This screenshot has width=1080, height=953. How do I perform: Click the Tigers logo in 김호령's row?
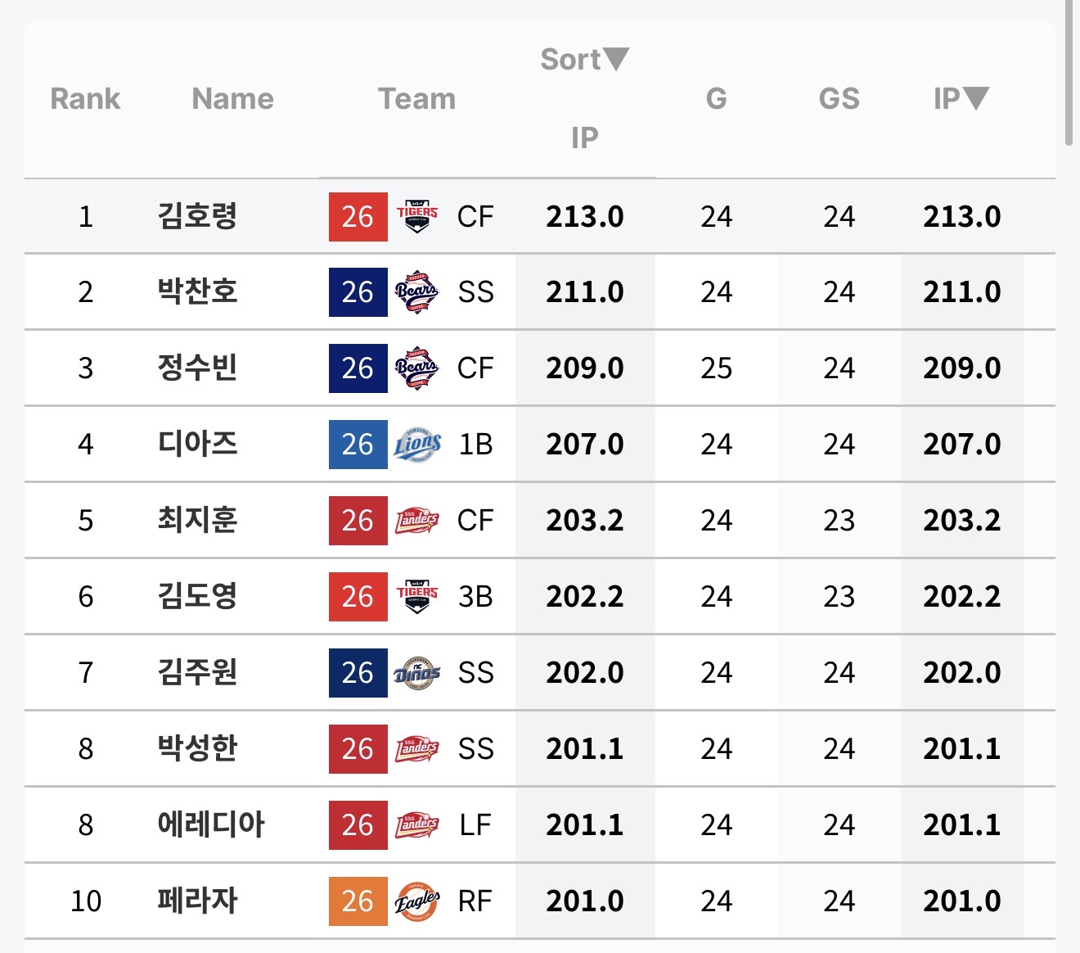(417, 216)
